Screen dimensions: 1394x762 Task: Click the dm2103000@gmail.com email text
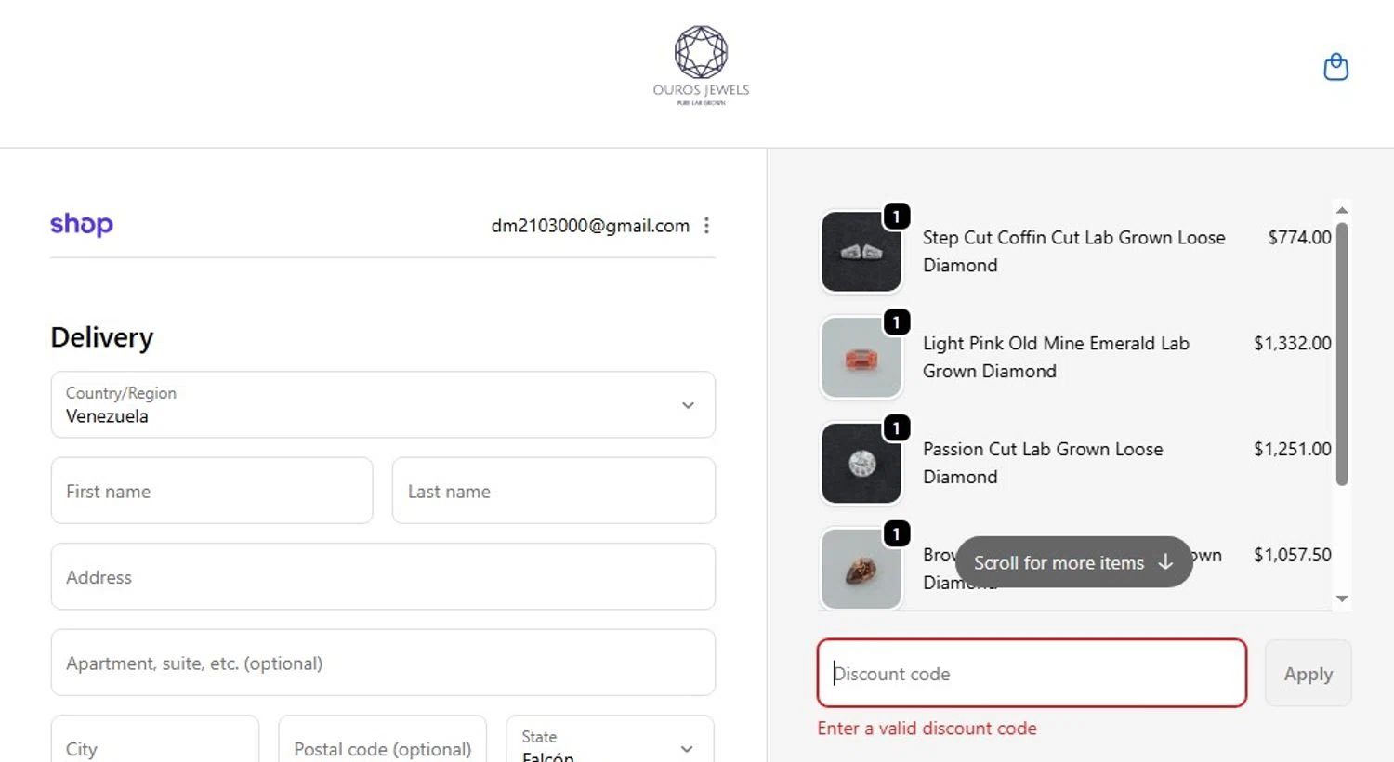[590, 226]
